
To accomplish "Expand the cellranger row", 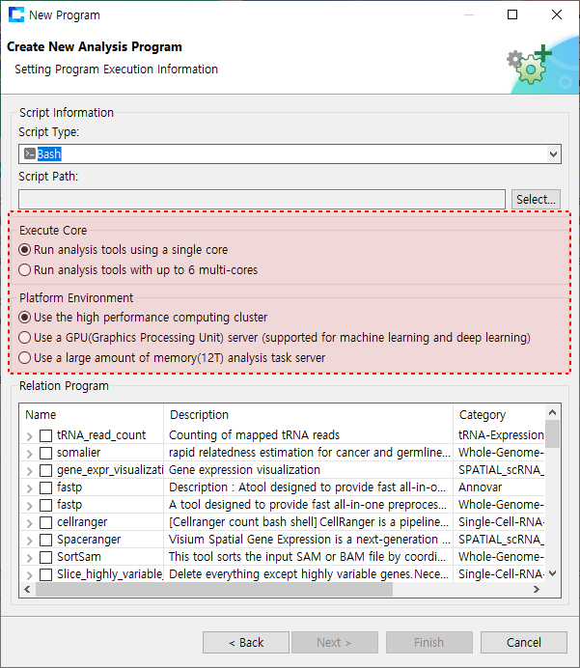I will 29,523.
